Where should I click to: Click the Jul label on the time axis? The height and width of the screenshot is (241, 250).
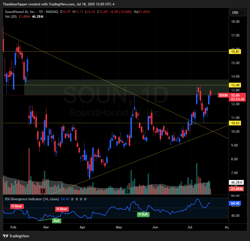click(x=190, y=227)
